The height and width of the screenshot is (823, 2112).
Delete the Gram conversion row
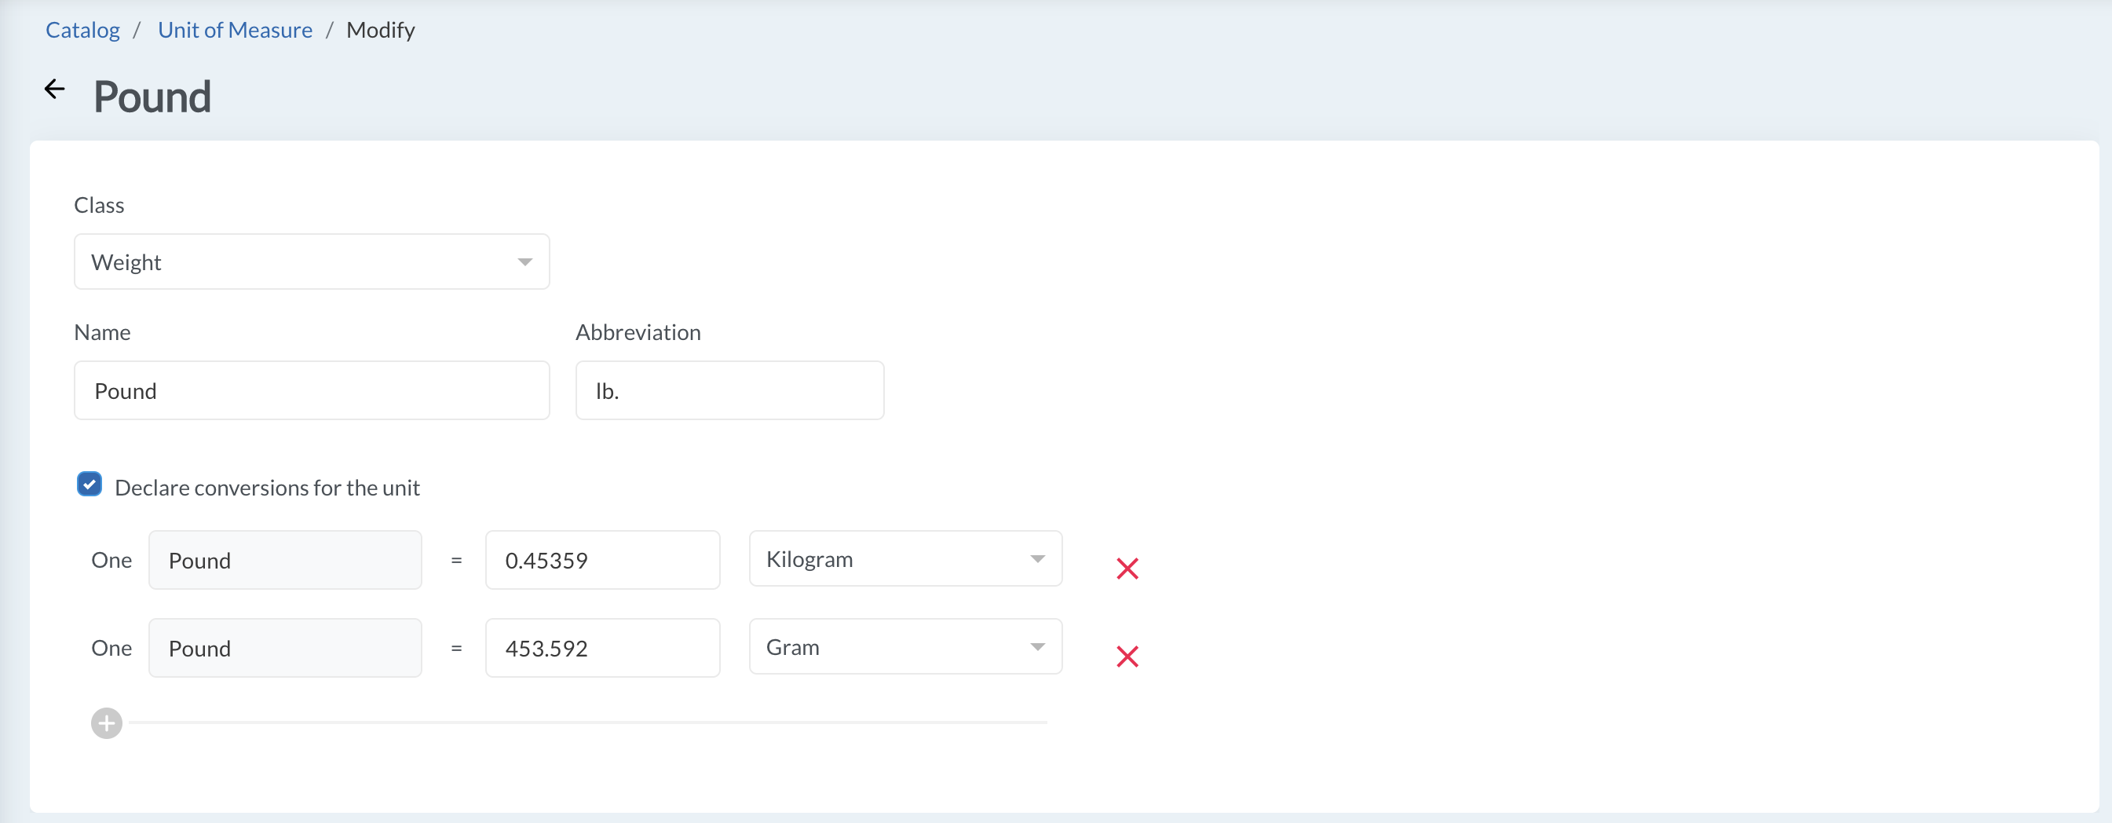pos(1127,656)
